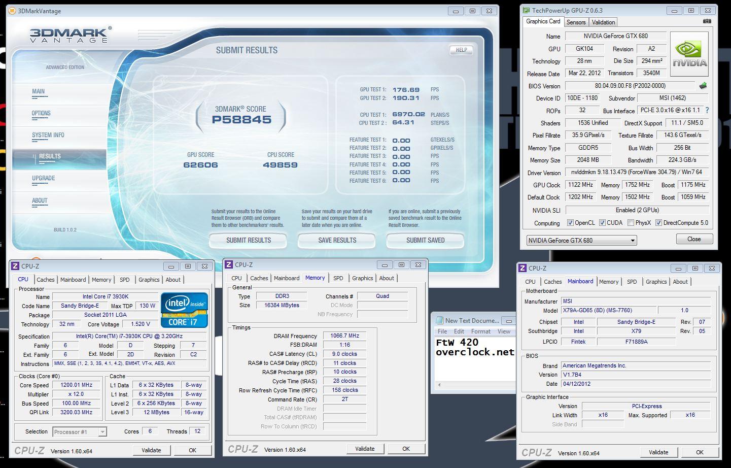Click the NVIDIA logo in GPU-Z
The image size is (731, 468).
pyautogui.click(x=689, y=54)
